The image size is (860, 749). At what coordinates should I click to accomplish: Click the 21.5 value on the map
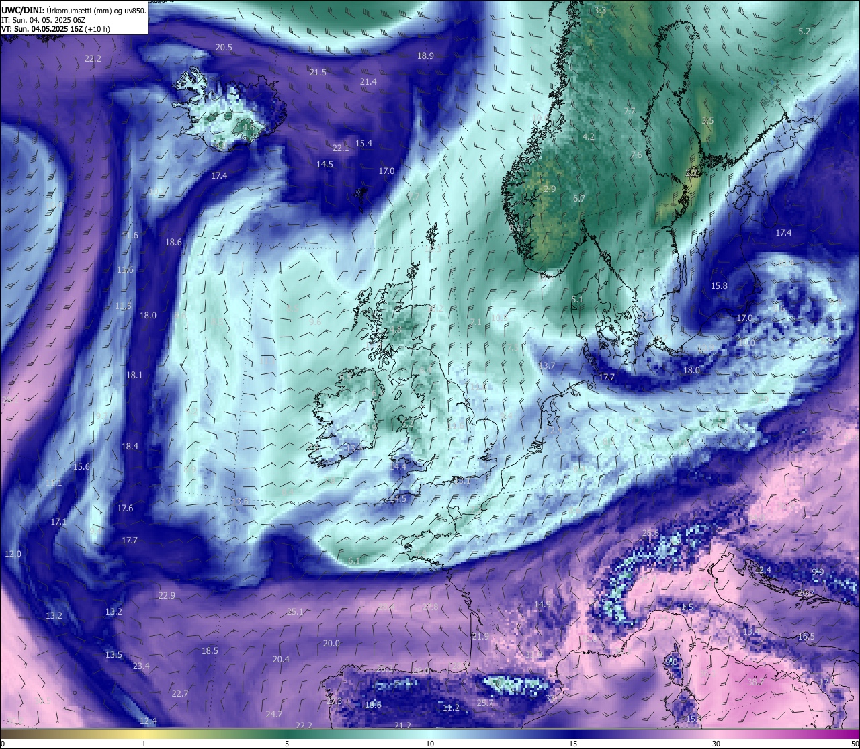tap(318, 72)
